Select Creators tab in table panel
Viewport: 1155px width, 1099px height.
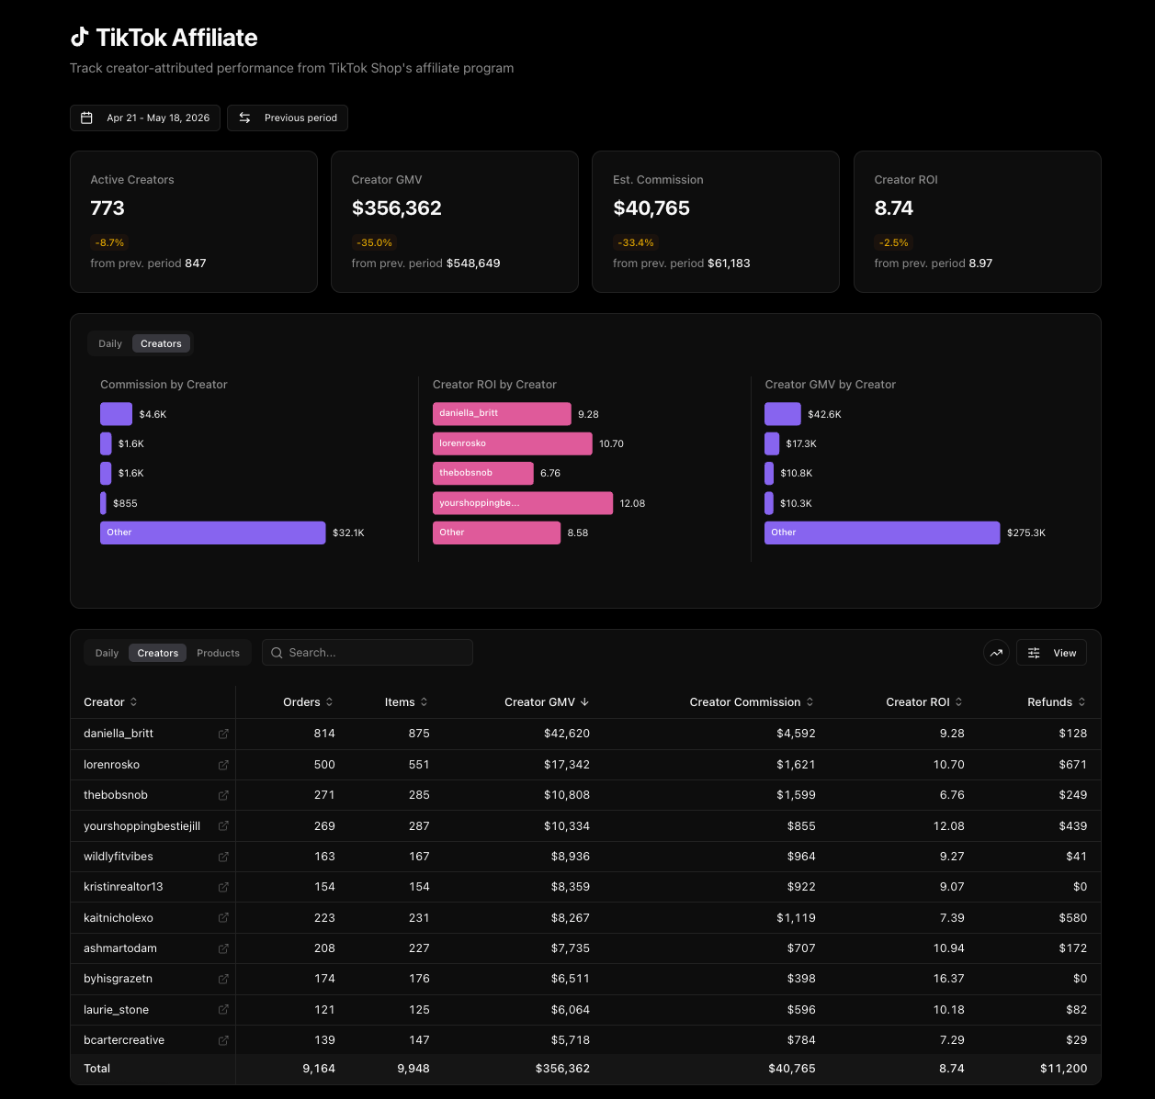[x=158, y=653]
